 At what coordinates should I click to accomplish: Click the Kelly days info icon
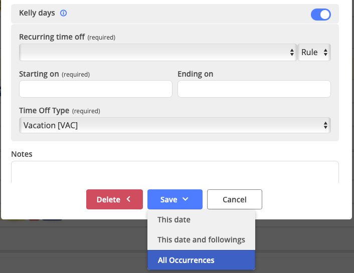pos(64,13)
